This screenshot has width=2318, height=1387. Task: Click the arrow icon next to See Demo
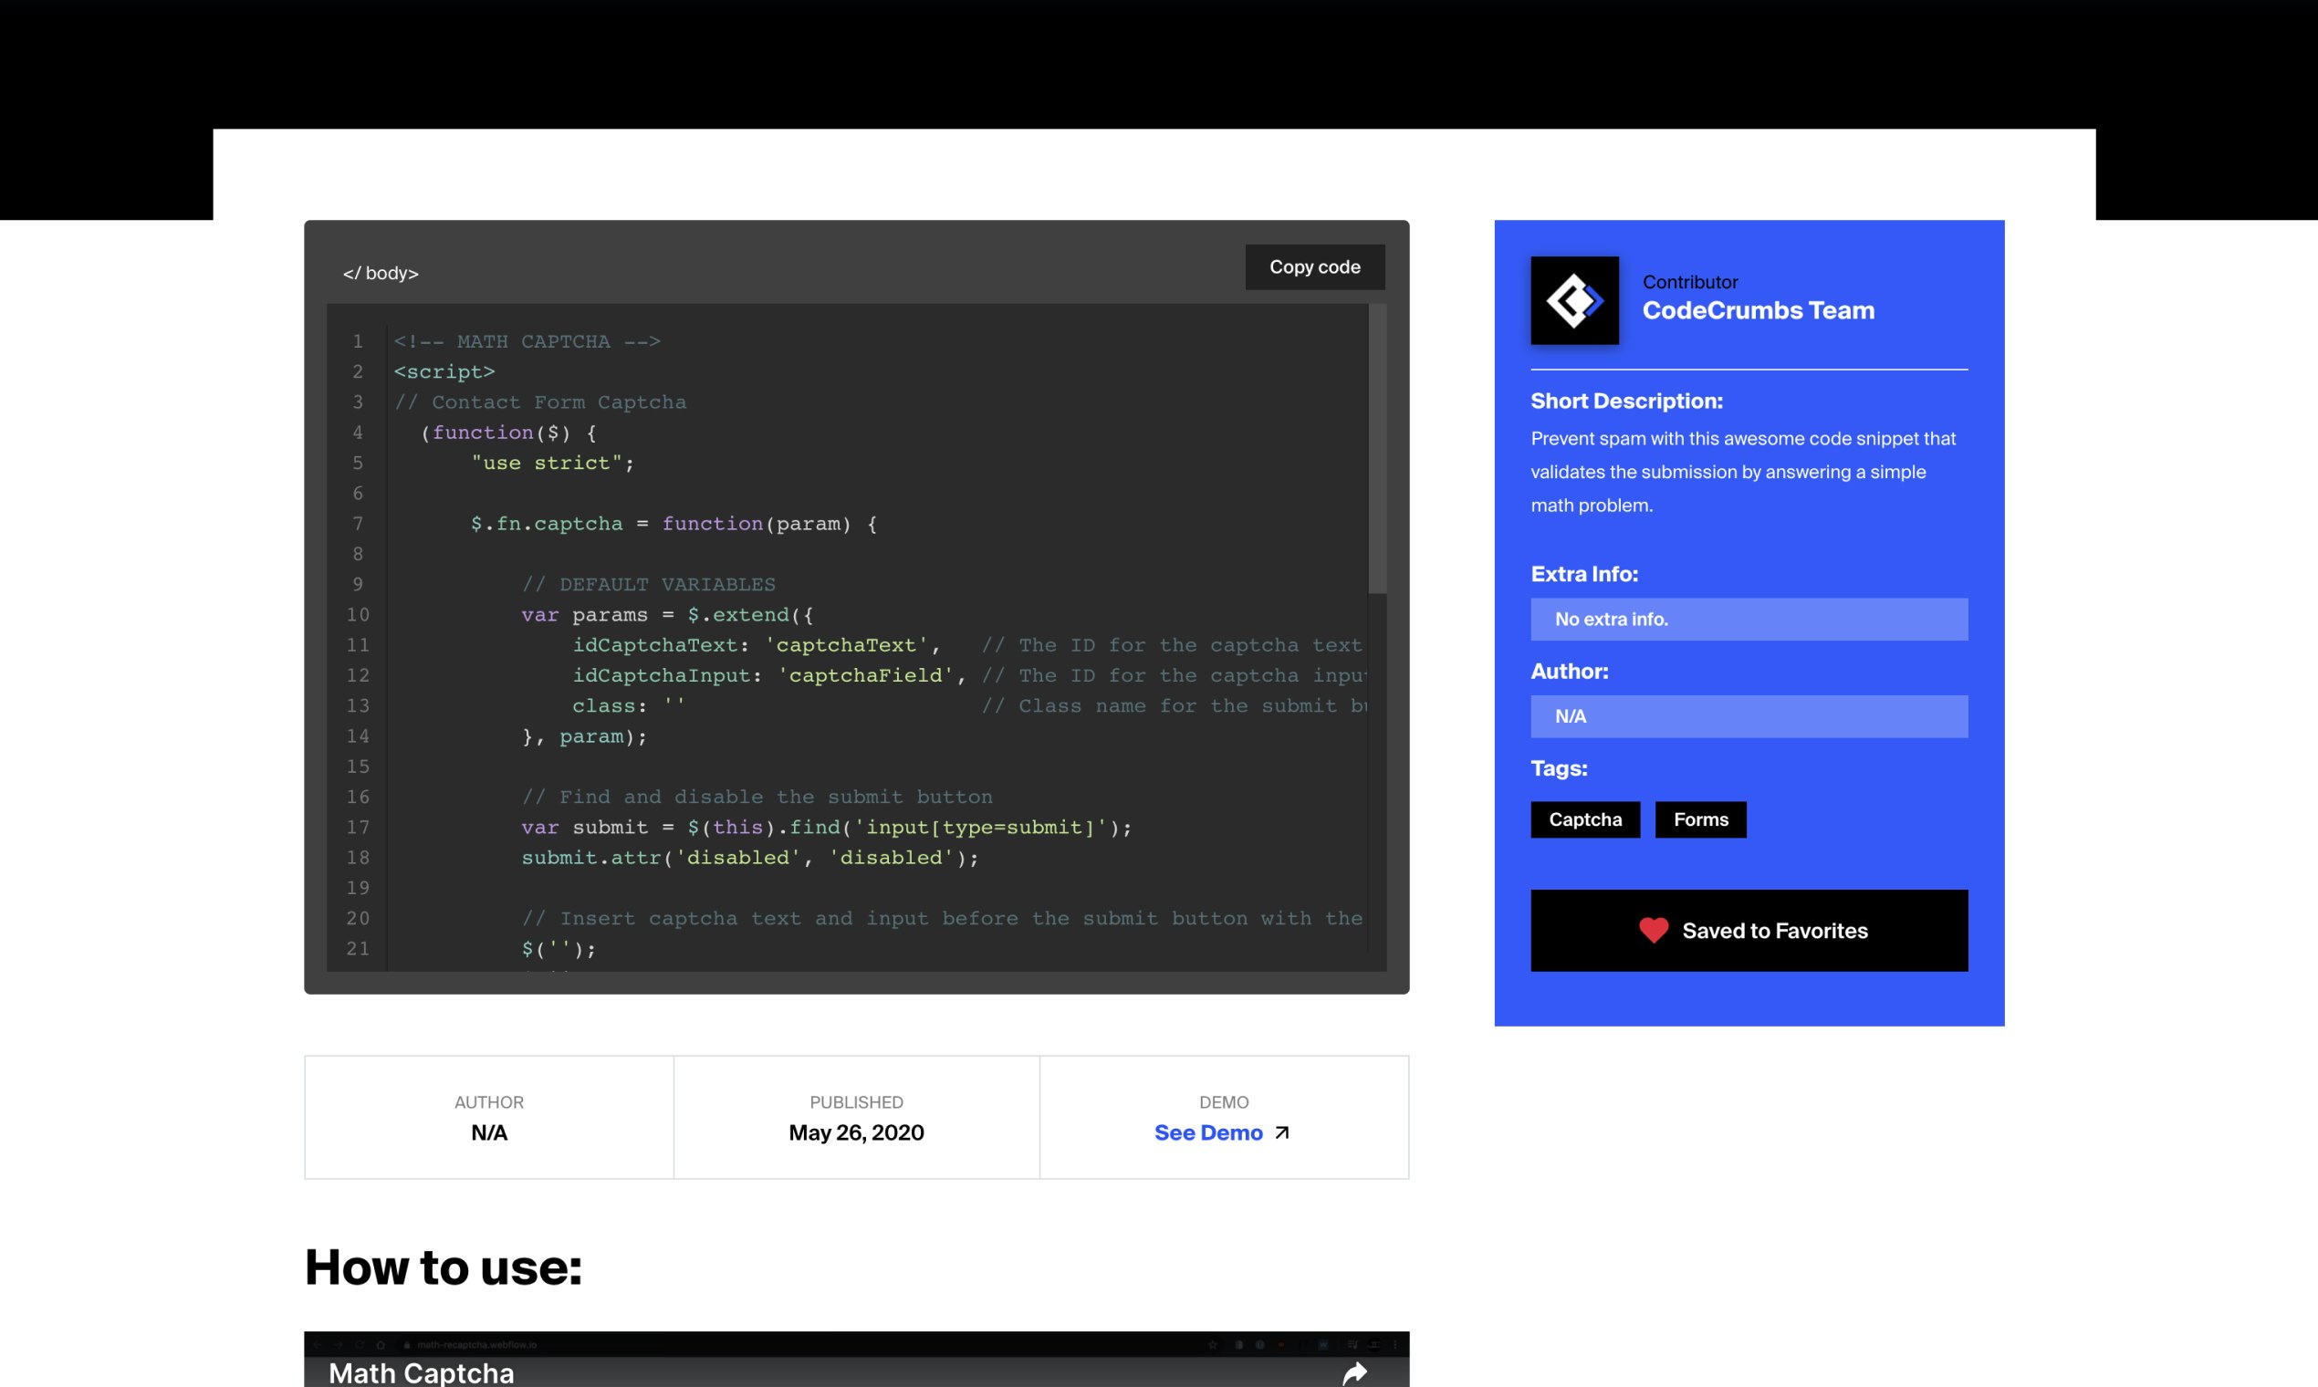1282,1131
